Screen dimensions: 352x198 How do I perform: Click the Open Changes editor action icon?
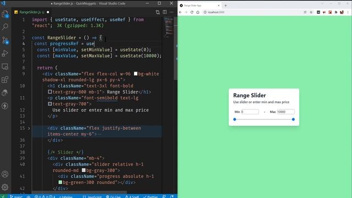158,12
